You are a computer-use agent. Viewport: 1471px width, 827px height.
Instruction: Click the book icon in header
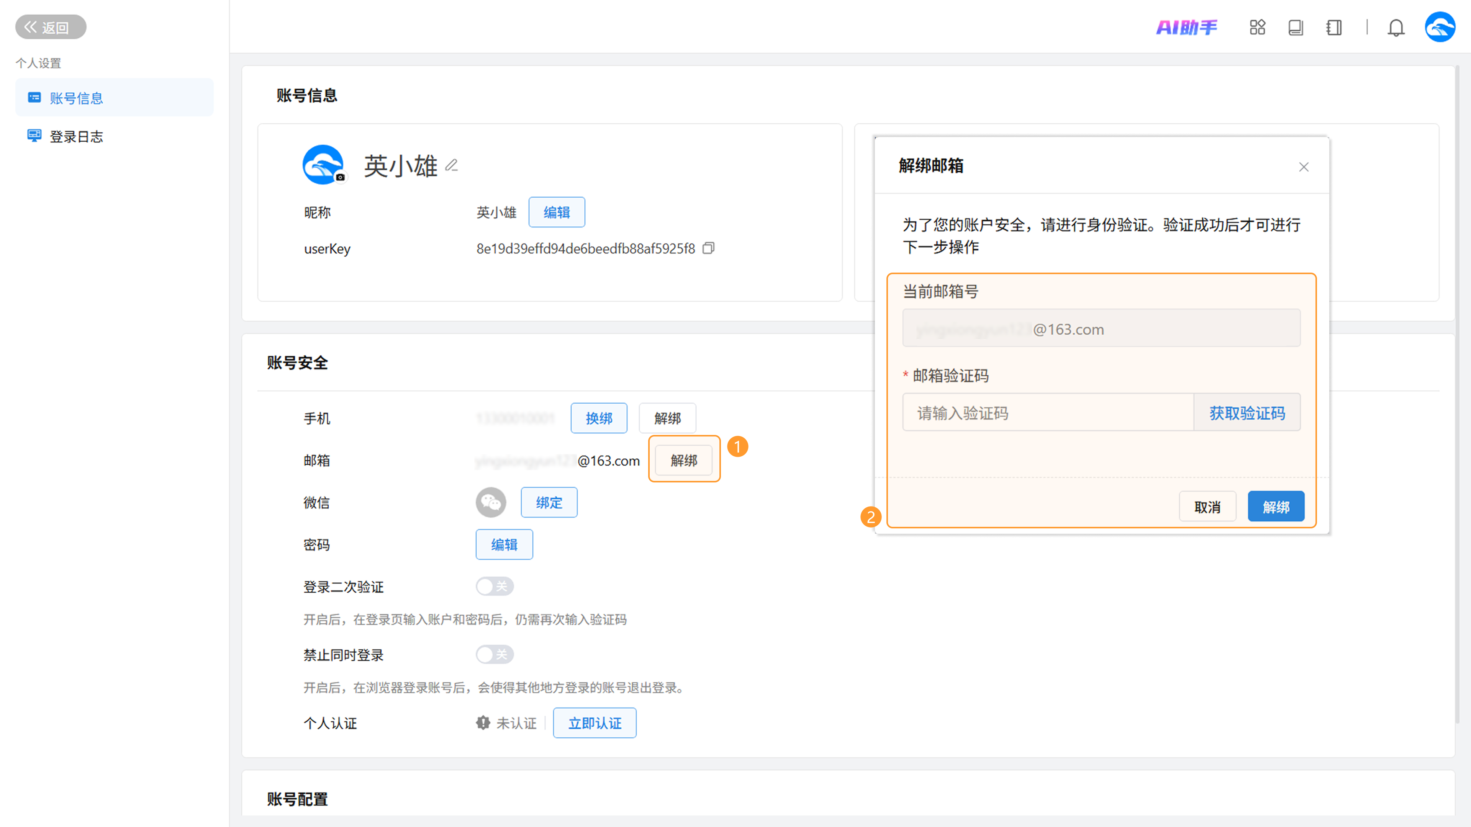click(x=1295, y=28)
